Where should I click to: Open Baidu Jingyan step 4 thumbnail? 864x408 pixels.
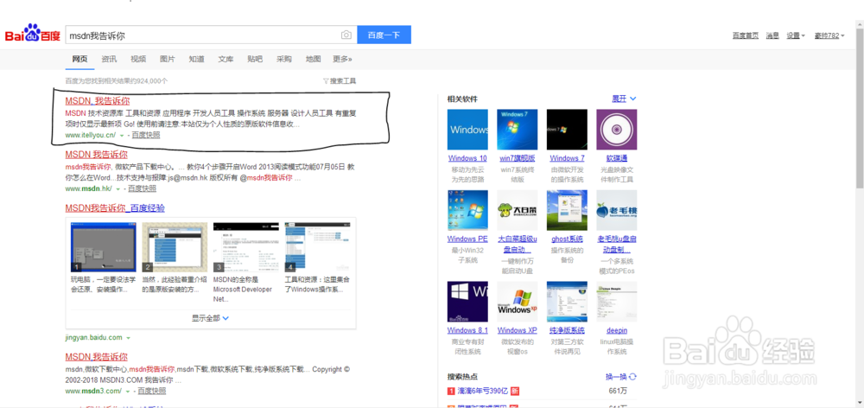point(317,247)
